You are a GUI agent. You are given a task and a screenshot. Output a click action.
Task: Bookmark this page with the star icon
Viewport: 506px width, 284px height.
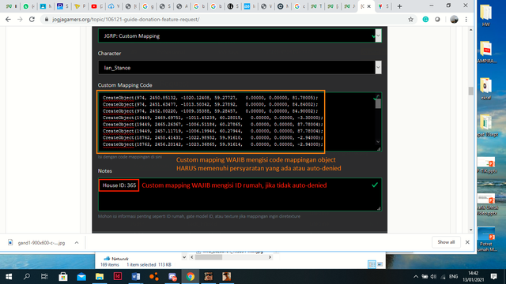pos(410,20)
